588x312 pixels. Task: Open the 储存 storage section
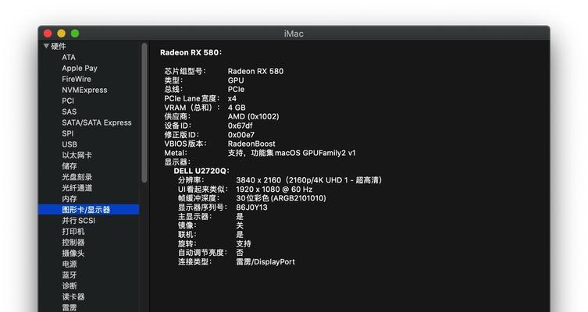point(69,166)
